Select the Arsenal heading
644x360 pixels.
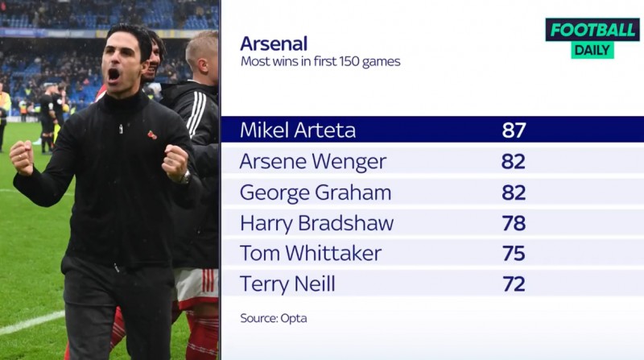coord(274,43)
